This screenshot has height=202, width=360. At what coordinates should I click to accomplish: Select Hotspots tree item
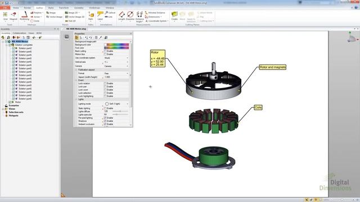coord(13,116)
